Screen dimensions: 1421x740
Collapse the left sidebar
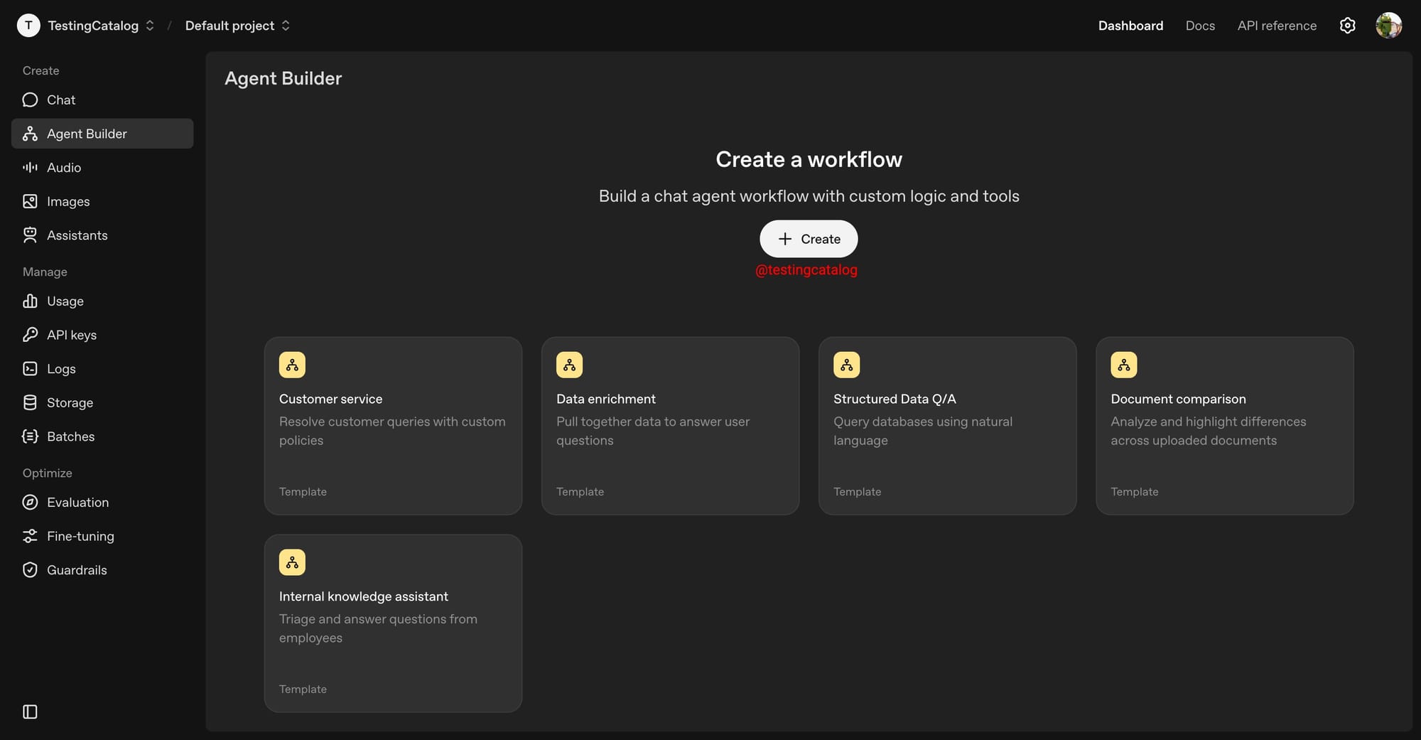pos(29,712)
